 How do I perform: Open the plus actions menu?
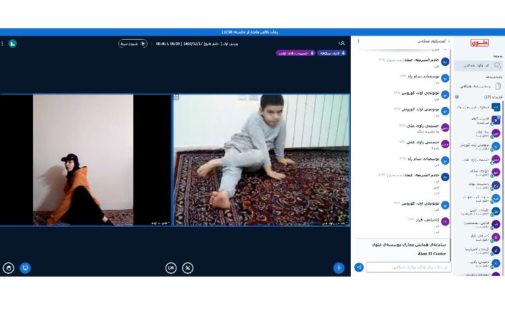coord(339,268)
